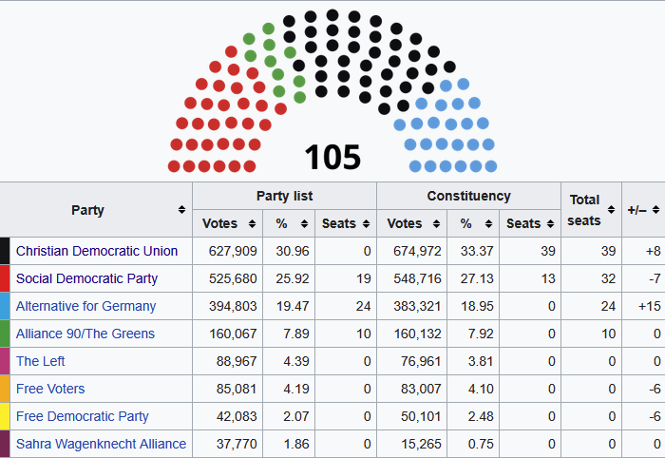Sort by +/– change arrows
Image resolution: width=665 pixels, height=458 pixels.
(655, 209)
